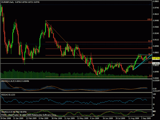The height and width of the screenshot is (120, 160).
Task: Click the 0.9490 price axis value
Action: click(156, 20)
